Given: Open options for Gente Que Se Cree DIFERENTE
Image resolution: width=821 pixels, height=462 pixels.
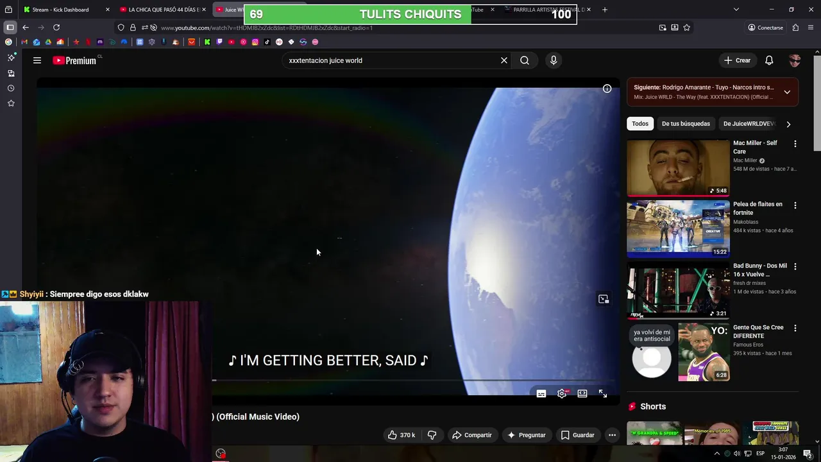Looking at the screenshot, I should pos(795,328).
